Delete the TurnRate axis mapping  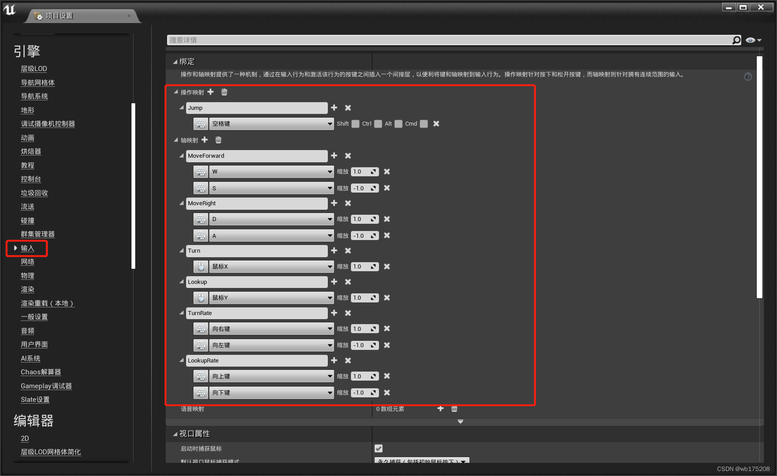tap(348, 313)
